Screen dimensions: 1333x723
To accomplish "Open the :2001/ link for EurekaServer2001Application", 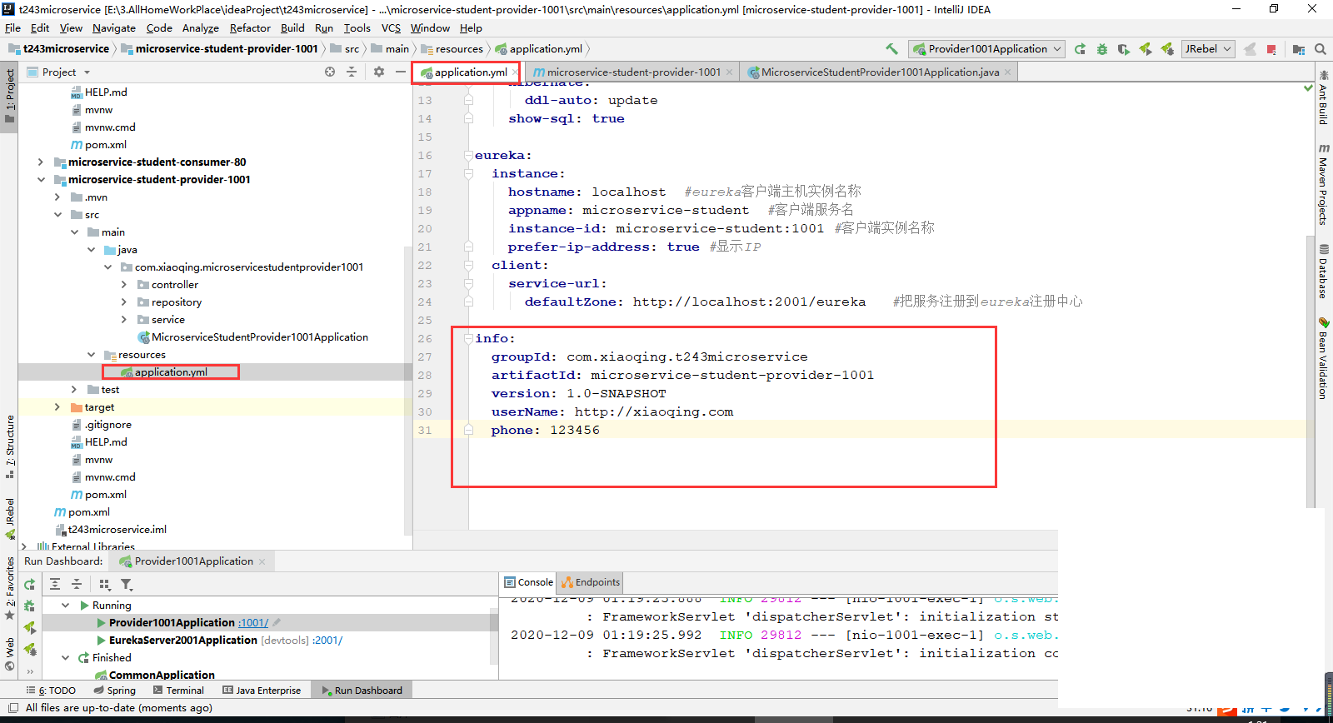I will [327, 641].
